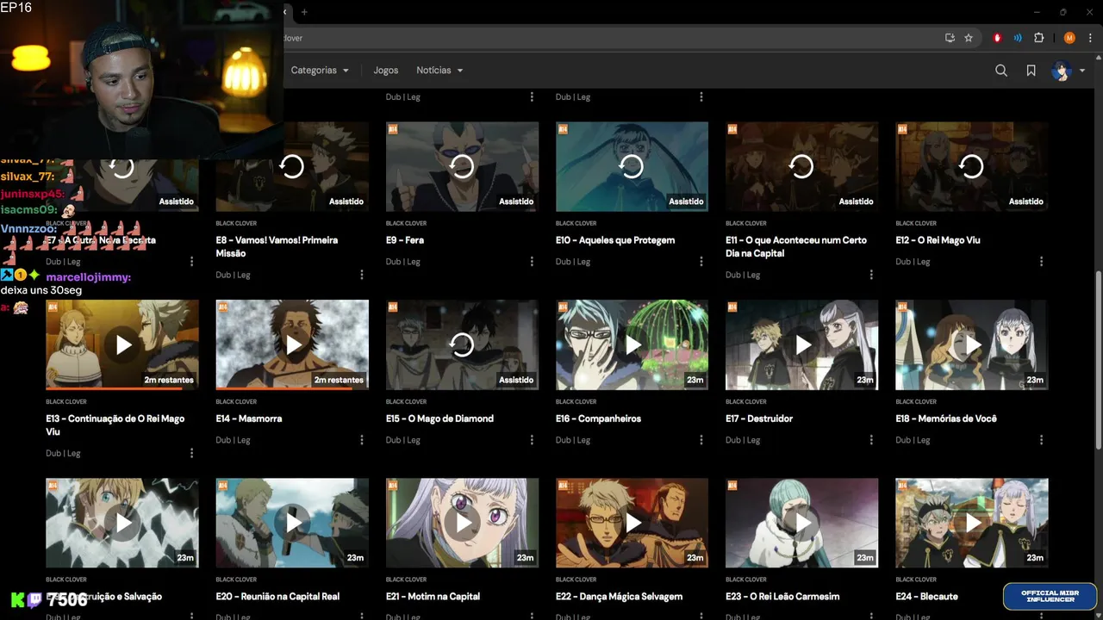The width and height of the screenshot is (1103, 620).
Task: Open options menu for E12 episode
Action: [1041, 262]
